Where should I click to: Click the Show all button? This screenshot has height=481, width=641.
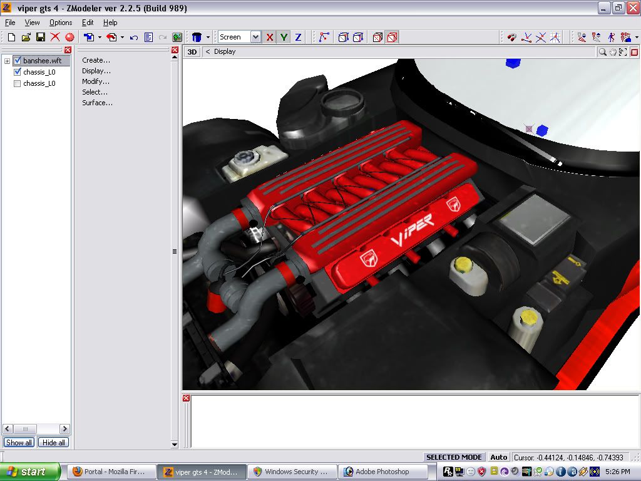click(19, 442)
